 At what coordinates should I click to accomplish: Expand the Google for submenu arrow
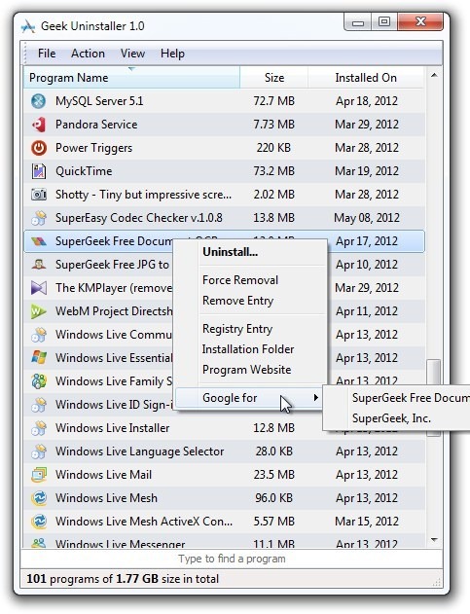(x=315, y=398)
